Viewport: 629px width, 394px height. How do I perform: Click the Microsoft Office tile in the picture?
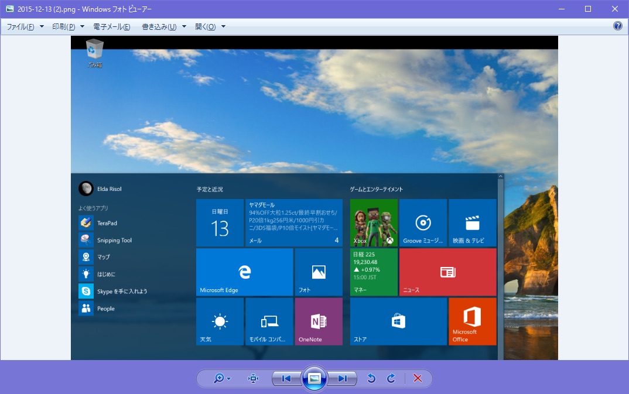[x=473, y=321]
